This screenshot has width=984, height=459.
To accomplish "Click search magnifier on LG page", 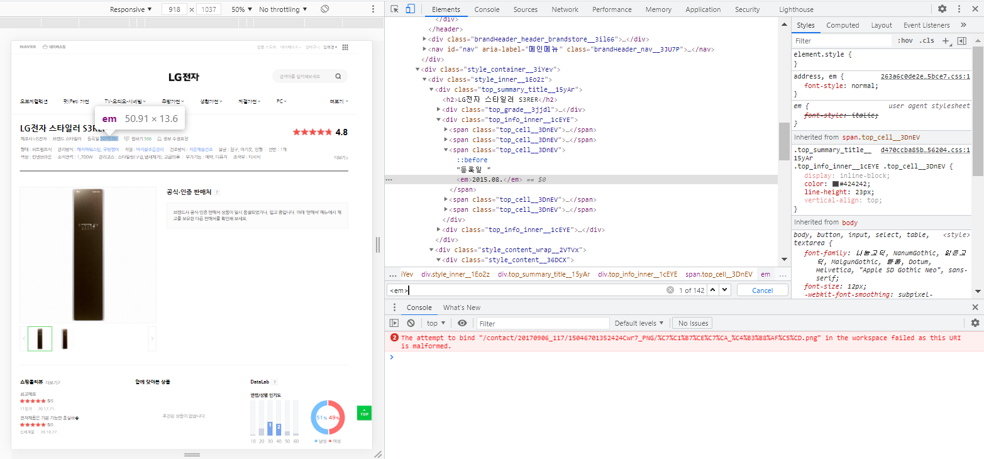I will 338,76.
